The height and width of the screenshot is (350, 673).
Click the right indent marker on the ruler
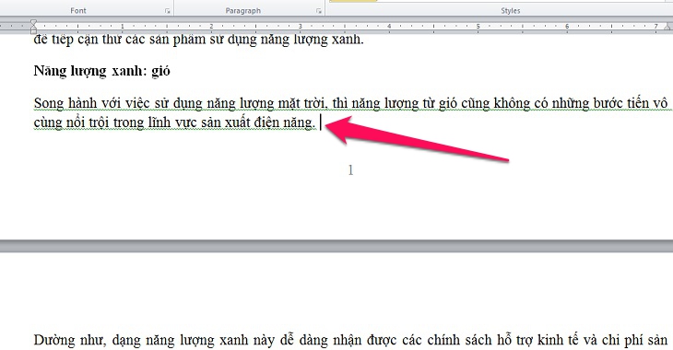click(667, 27)
